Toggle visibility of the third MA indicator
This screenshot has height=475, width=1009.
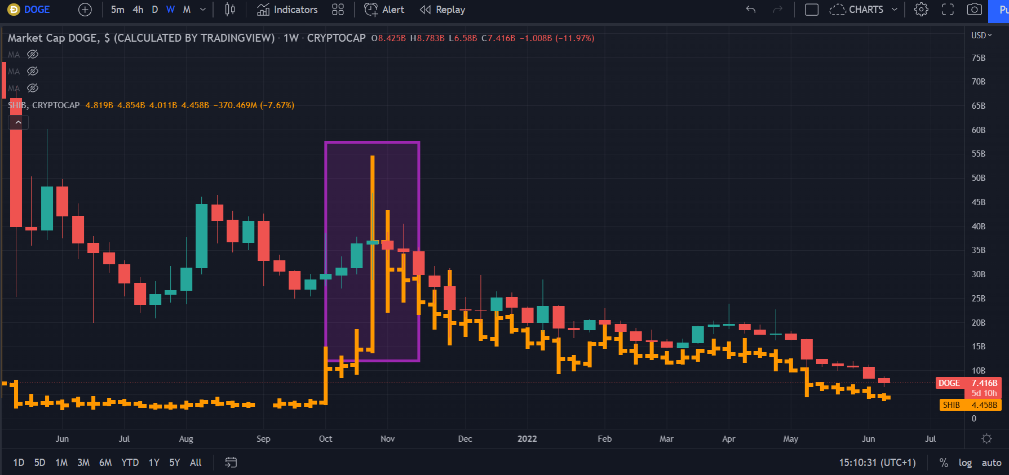(x=33, y=88)
